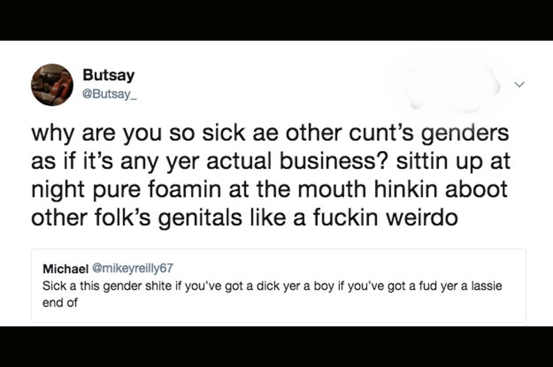
Task: Click Michael's name in the quoted tweet
Action: (65, 268)
